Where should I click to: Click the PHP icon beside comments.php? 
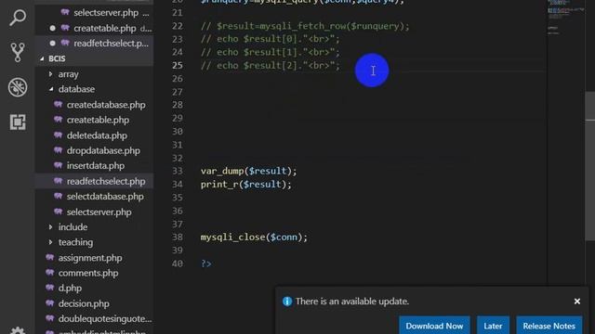click(x=49, y=272)
